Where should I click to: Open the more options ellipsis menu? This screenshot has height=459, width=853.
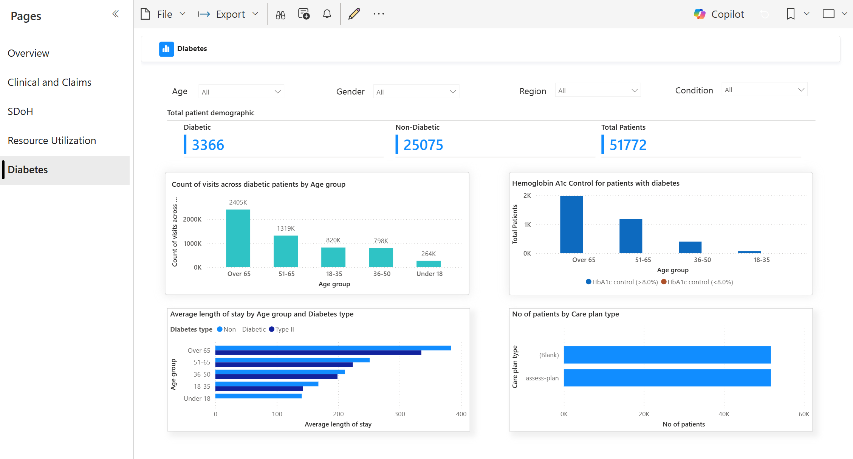[379, 14]
